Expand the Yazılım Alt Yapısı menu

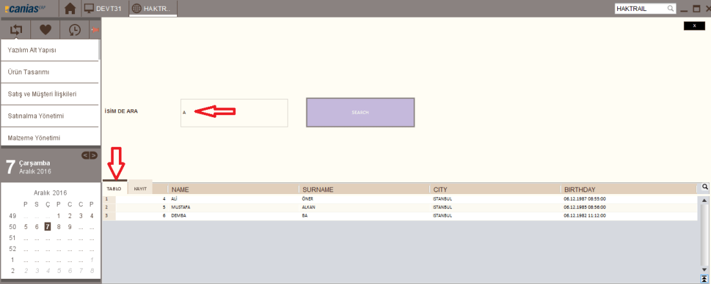click(x=49, y=50)
